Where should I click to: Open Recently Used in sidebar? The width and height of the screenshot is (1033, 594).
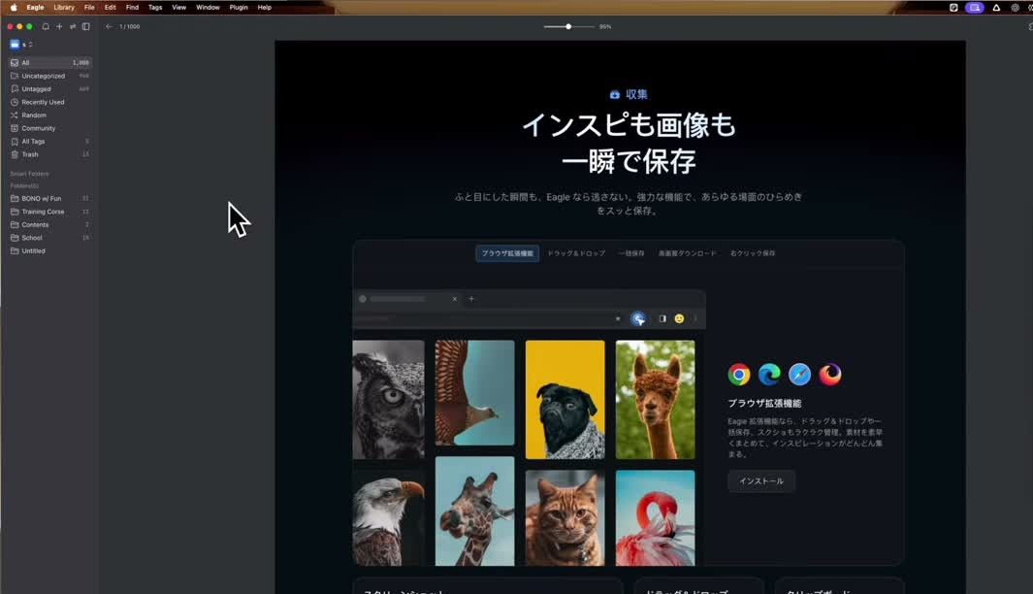(x=50, y=102)
